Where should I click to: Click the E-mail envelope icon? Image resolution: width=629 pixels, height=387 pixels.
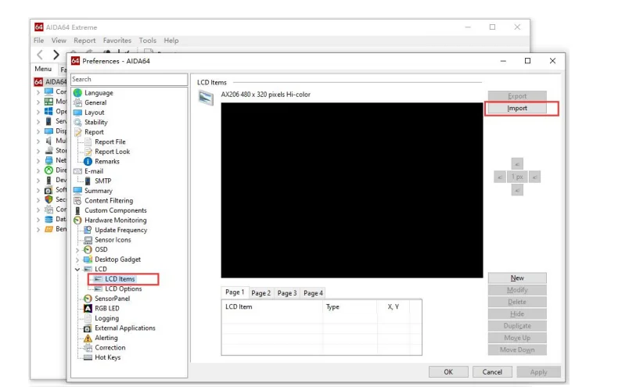click(77, 171)
